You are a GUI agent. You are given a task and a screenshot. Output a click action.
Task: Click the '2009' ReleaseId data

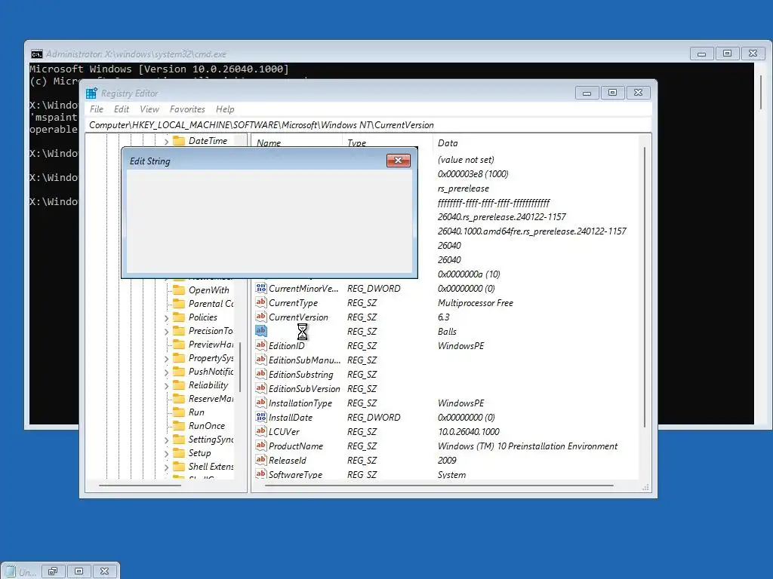tap(447, 461)
